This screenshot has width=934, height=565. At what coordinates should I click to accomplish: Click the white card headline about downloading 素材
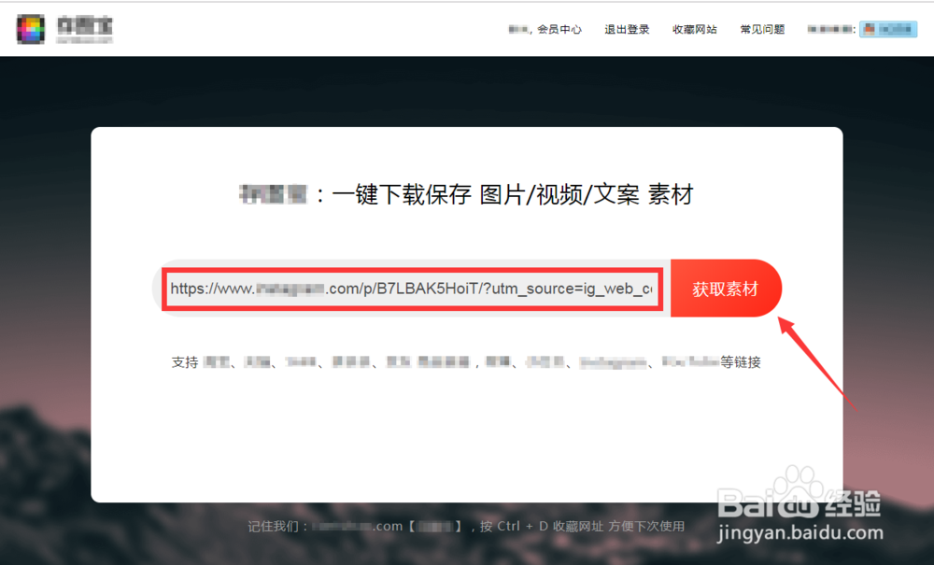tap(467, 193)
